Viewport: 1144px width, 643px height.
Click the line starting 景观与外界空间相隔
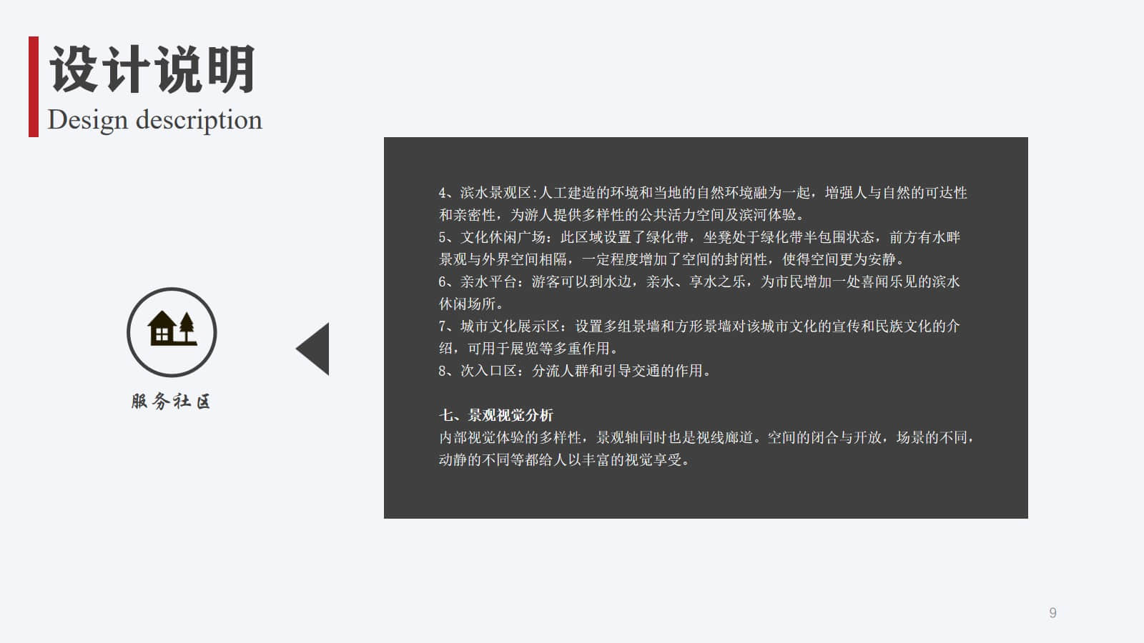tap(673, 259)
